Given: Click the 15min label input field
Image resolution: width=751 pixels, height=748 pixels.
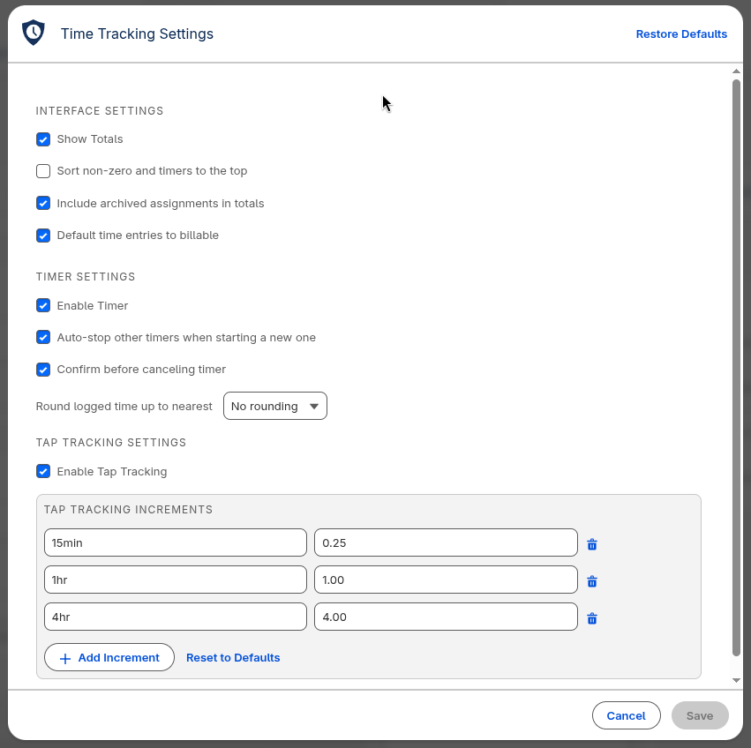Looking at the screenshot, I should click(175, 542).
